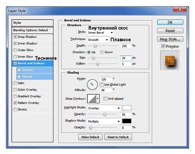
Task: Click the Size slider handle
Action: (x=93, y=58)
